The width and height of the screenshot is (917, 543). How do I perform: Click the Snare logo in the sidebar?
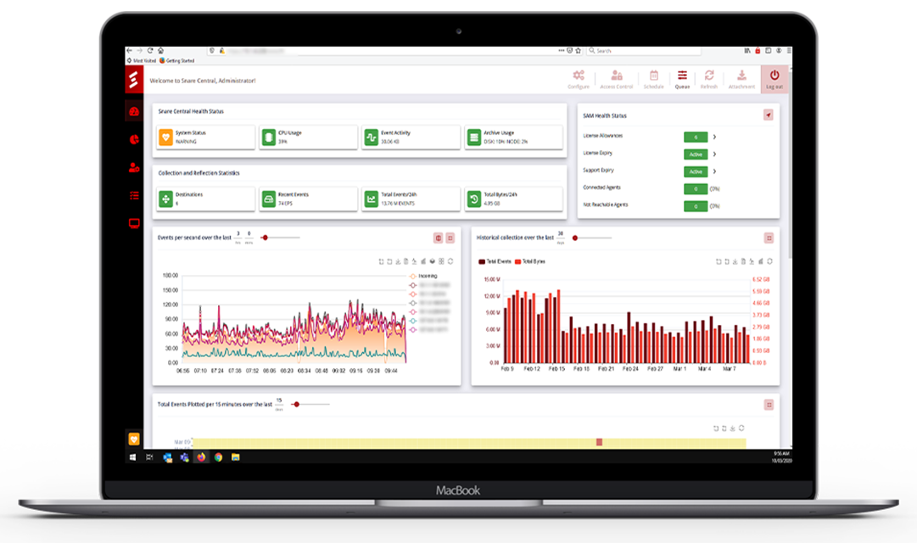point(134,80)
